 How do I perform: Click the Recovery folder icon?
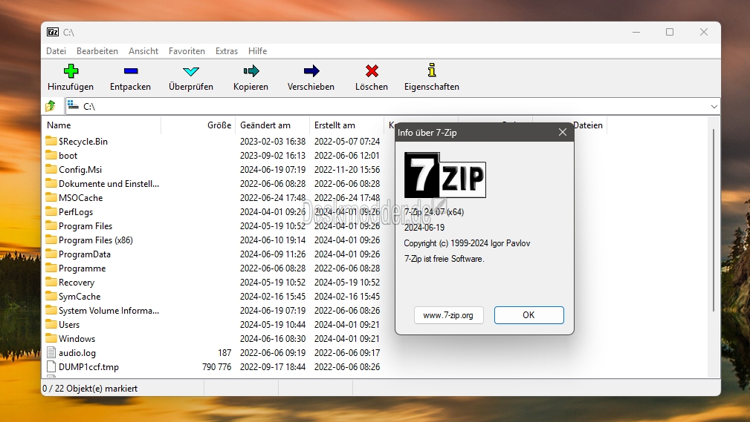(x=51, y=282)
